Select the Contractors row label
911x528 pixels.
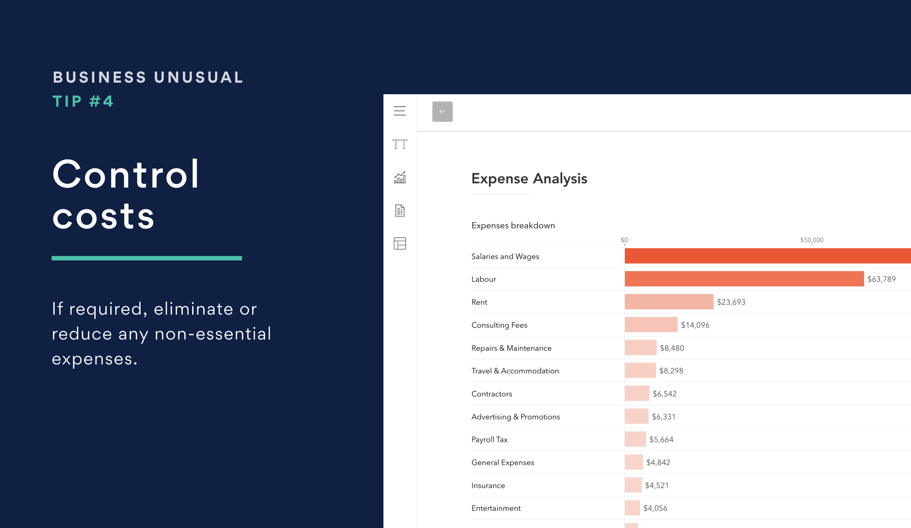point(492,394)
